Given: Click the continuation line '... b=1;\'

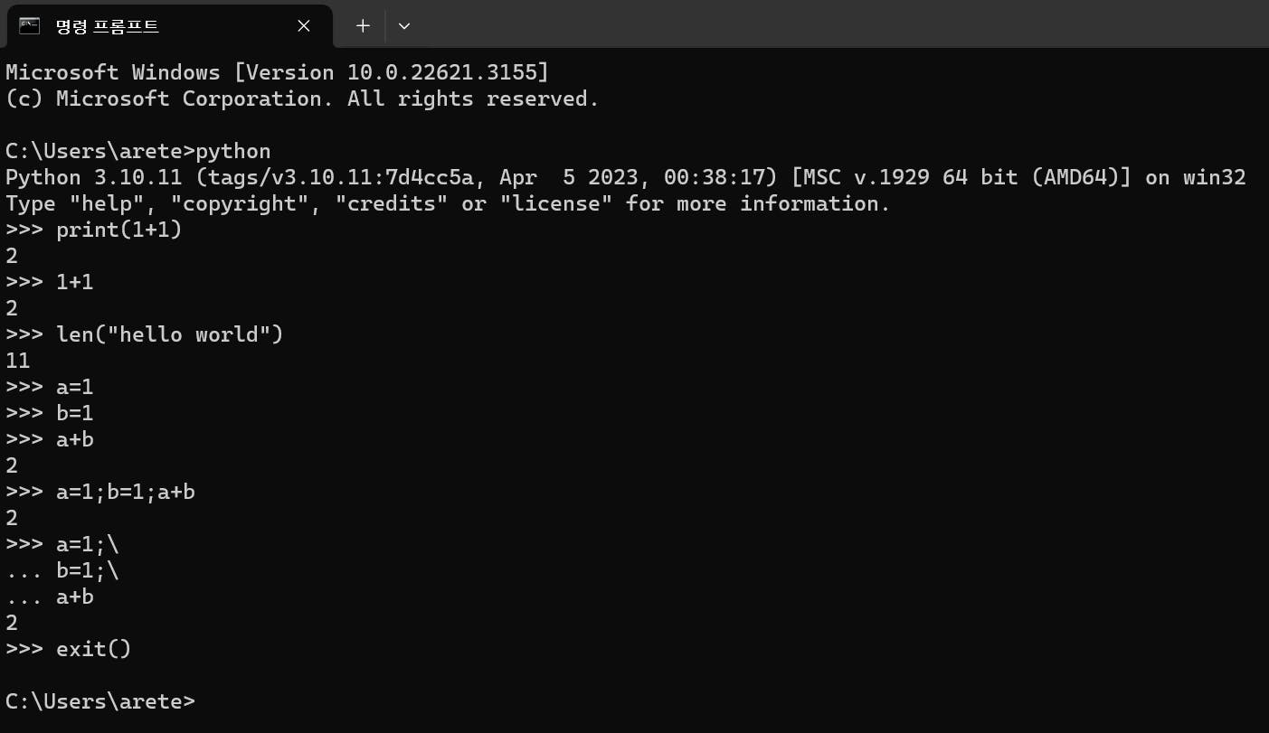Looking at the screenshot, I should click(x=62, y=570).
